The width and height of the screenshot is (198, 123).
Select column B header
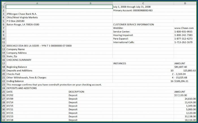91,3
